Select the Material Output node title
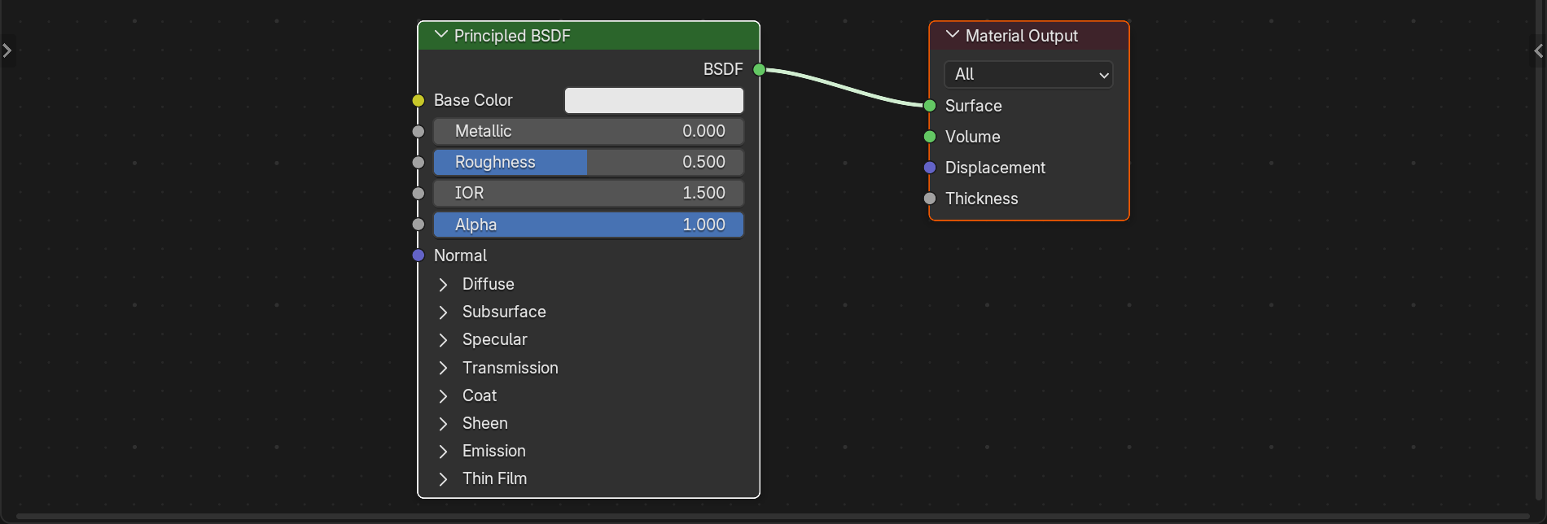 click(x=1022, y=36)
